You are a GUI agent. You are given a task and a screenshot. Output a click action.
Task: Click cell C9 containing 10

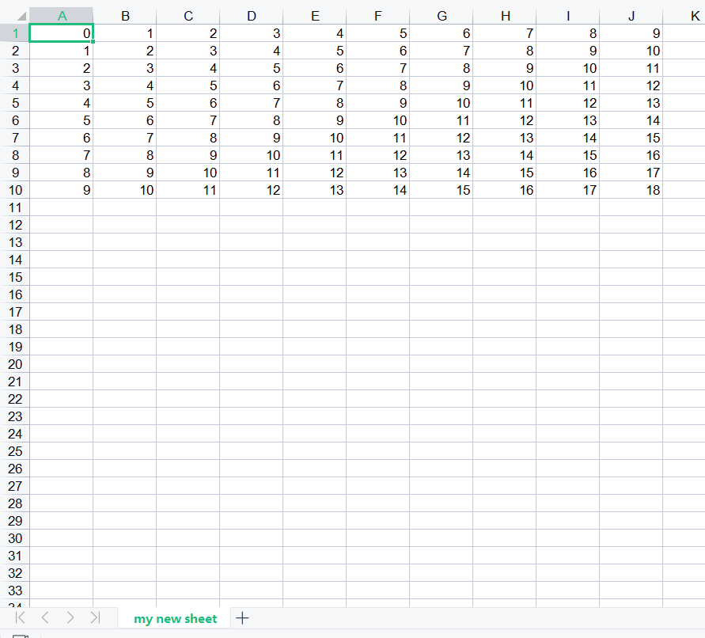click(x=188, y=173)
